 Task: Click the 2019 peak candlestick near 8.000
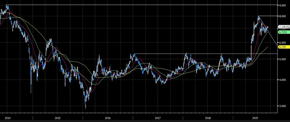[258, 17]
